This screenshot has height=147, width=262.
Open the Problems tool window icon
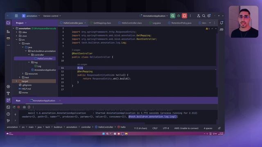click(x=8, y=114)
